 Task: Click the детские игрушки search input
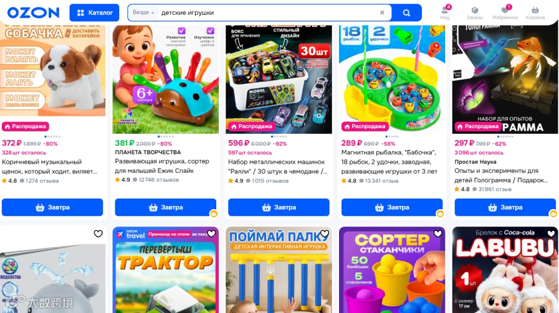tap(267, 13)
